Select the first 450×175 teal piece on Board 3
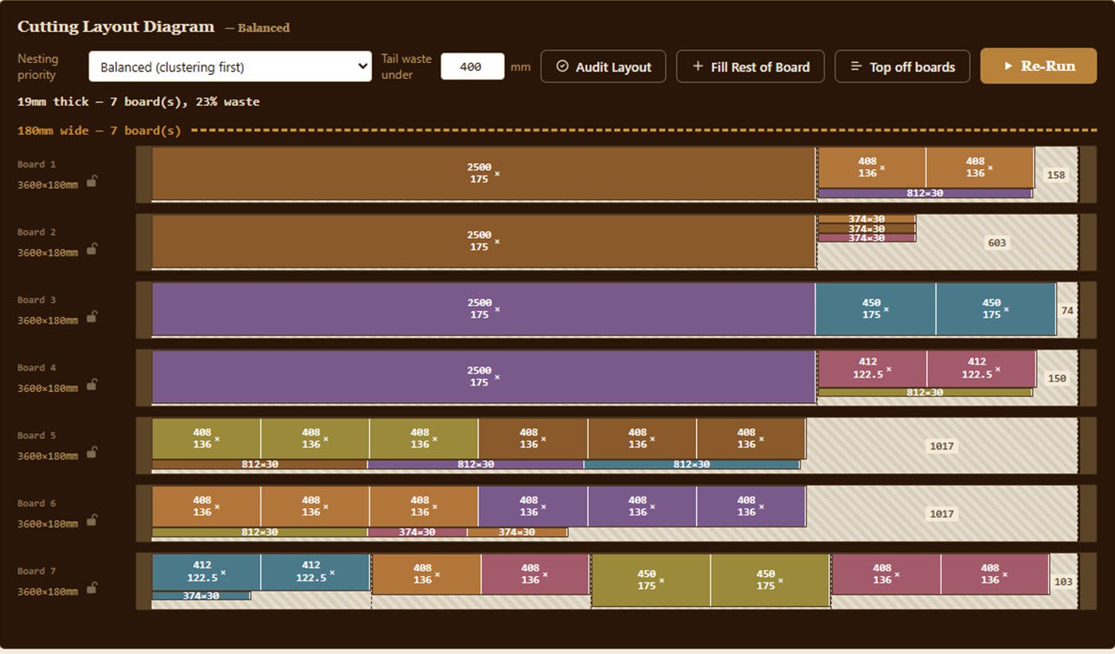1115x654 pixels. click(875, 309)
